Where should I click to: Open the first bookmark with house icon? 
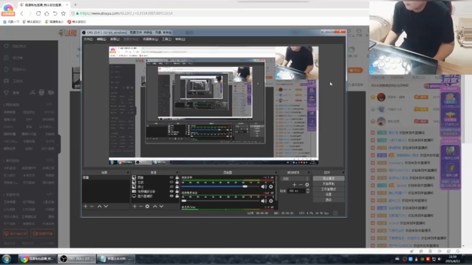[x=11, y=22]
